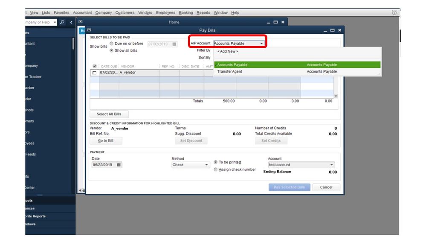The image size is (426, 240).
Task: Click Set Credits button
Action: (x=271, y=140)
